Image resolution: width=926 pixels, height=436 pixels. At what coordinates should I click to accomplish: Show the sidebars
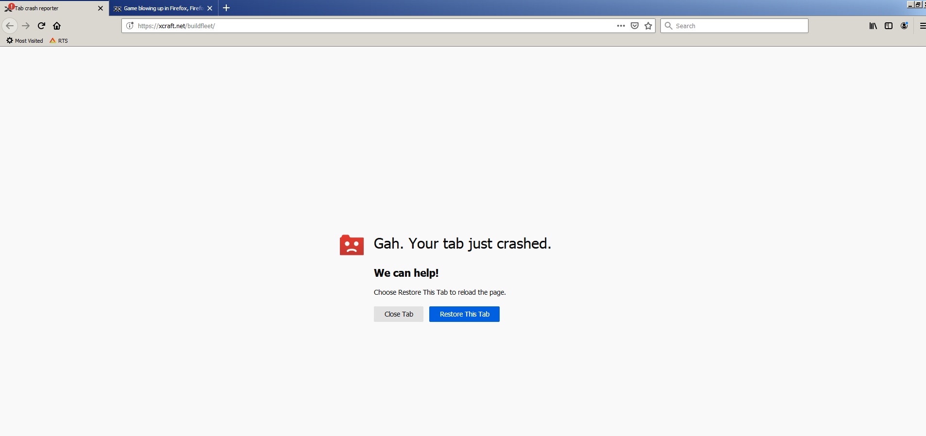889,26
